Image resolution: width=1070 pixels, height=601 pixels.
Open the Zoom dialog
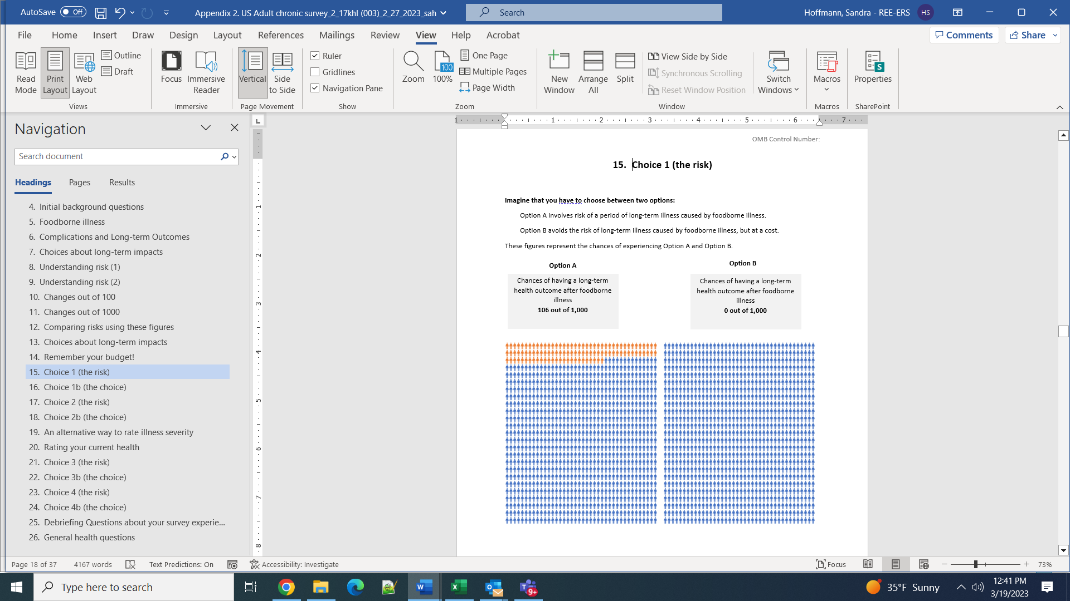[413, 67]
